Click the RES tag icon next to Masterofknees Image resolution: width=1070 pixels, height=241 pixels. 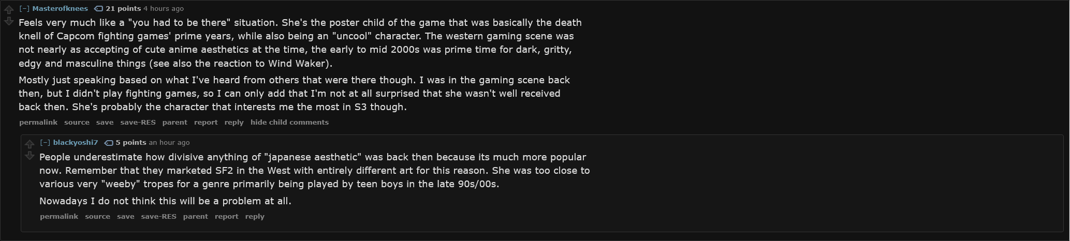(x=98, y=9)
